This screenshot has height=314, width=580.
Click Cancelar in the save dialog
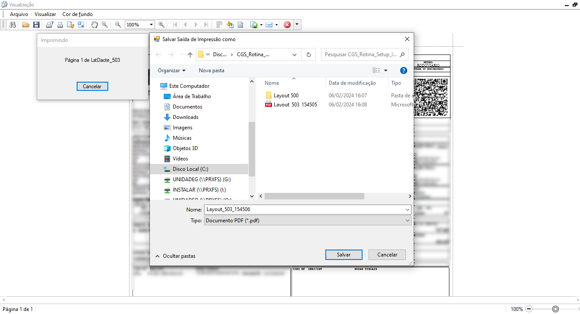pos(387,255)
